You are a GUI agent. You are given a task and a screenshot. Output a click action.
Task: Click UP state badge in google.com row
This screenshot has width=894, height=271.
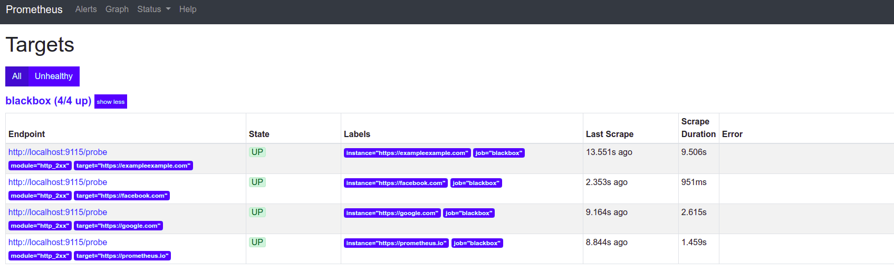click(257, 212)
